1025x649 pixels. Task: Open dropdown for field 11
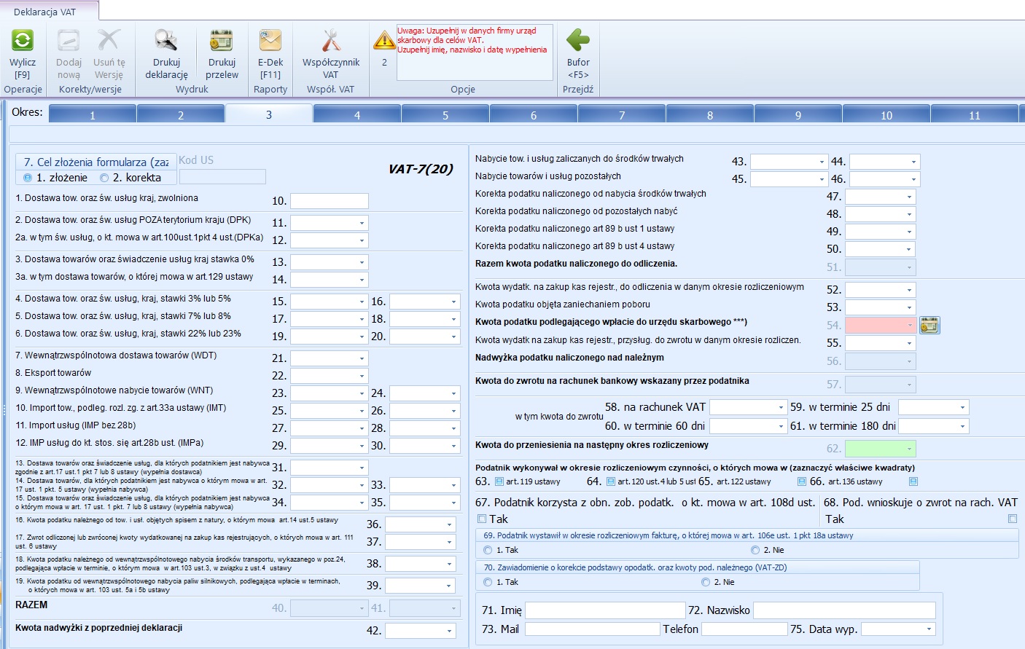[x=362, y=223]
